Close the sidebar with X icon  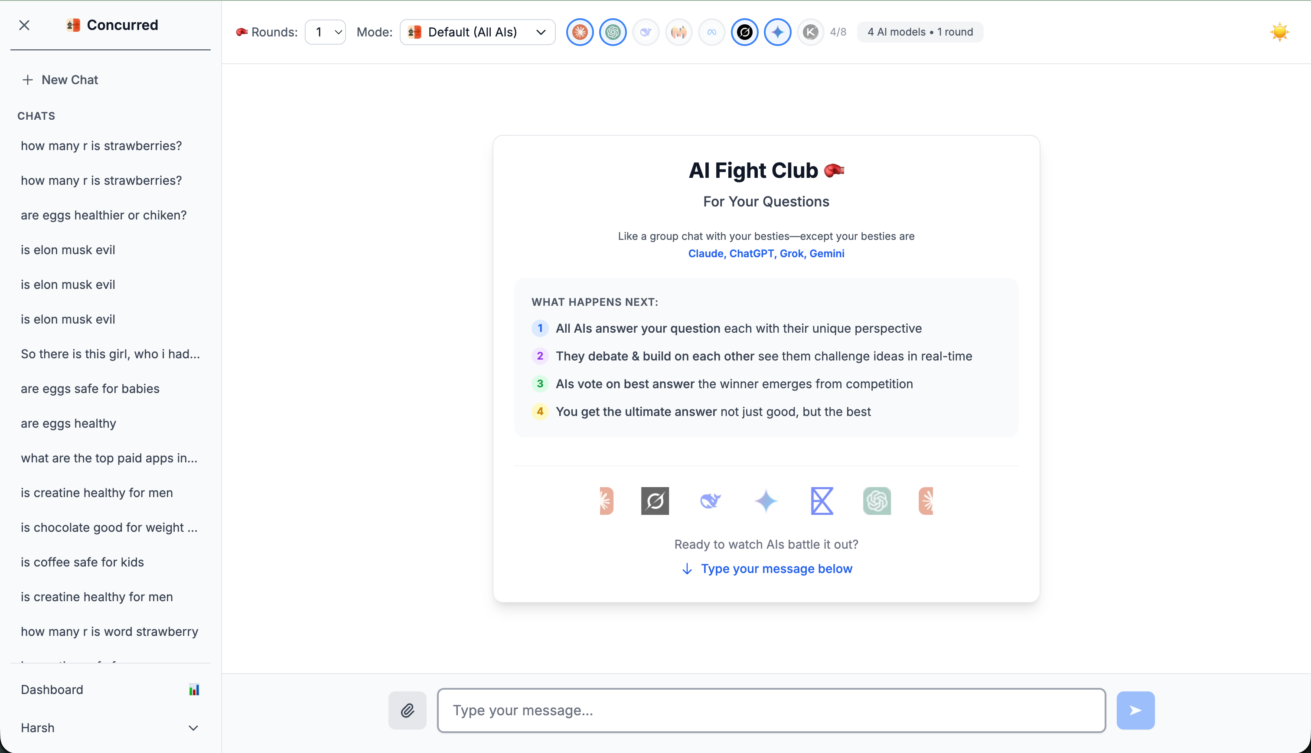pyautogui.click(x=24, y=25)
